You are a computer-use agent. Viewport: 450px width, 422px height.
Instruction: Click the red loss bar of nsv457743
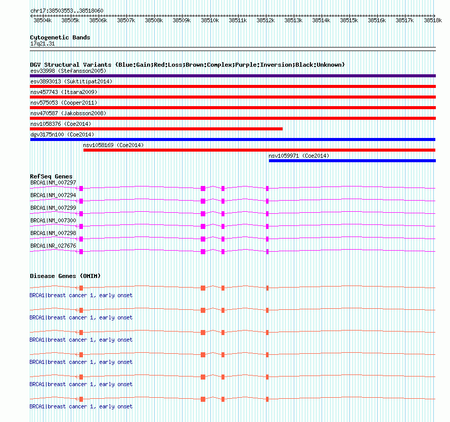point(233,97)
